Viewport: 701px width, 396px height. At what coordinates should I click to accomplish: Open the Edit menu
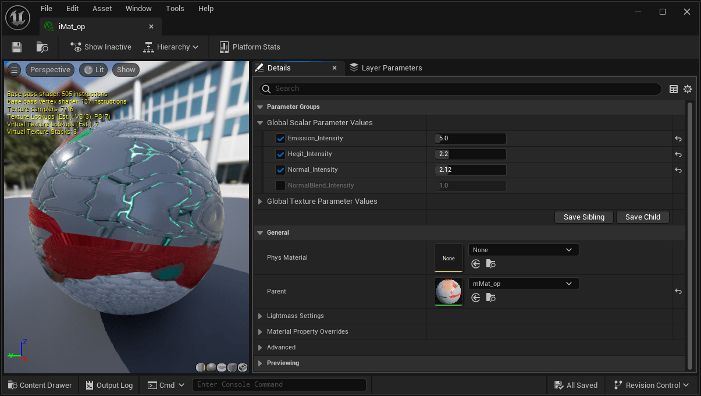pyautogui.click(x=72, y=9)
